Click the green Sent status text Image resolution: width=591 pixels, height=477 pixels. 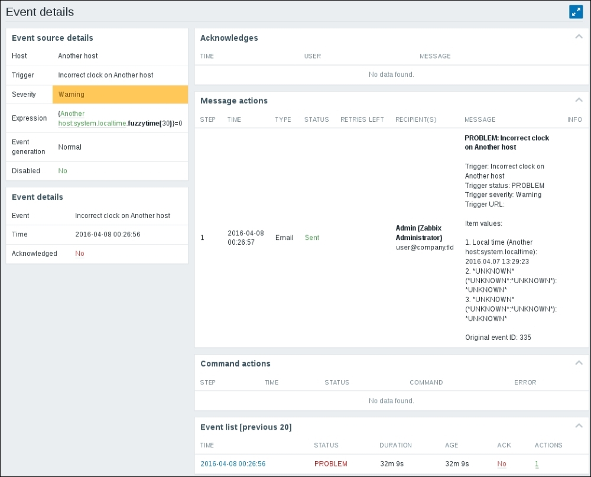tap(311, 238)
